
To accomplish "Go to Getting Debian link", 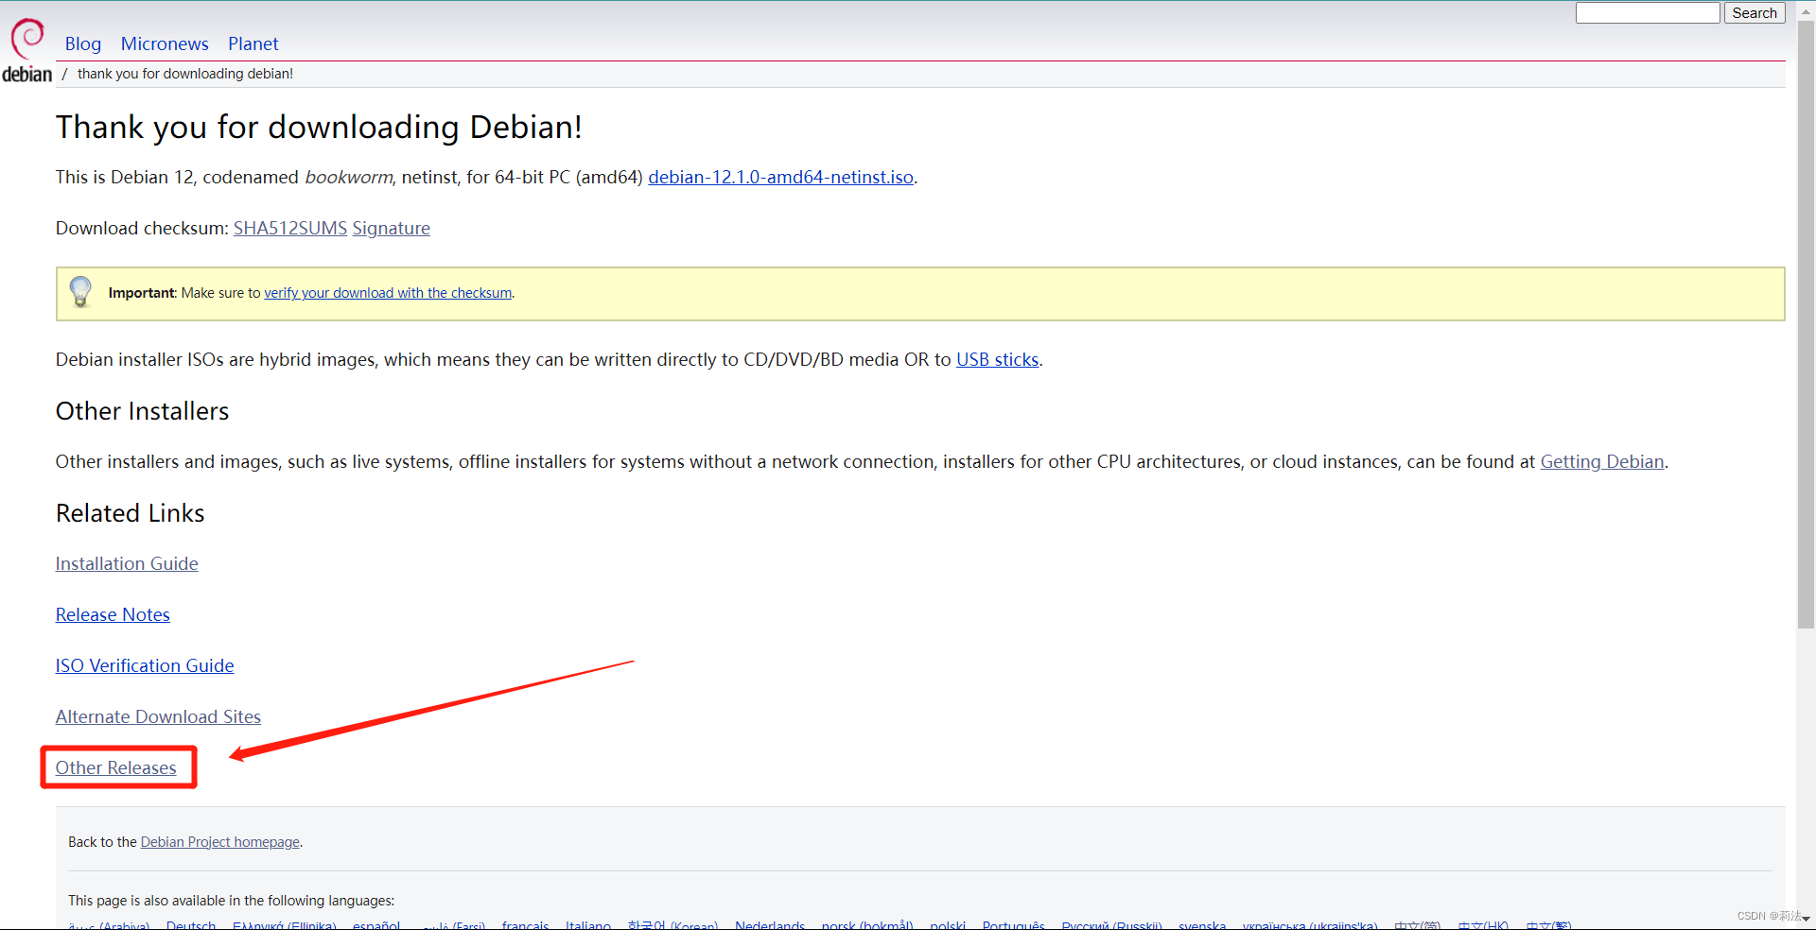I will pos(1602,461).
